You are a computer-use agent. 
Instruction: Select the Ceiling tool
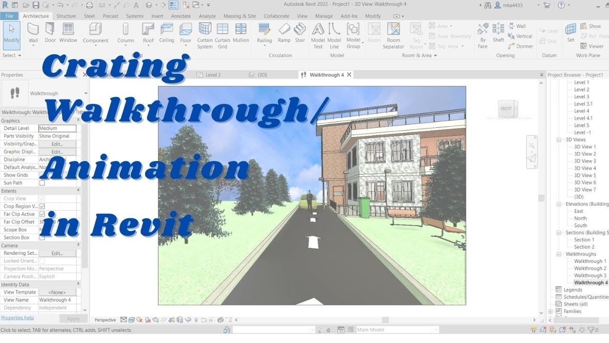167,33
